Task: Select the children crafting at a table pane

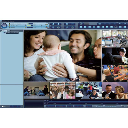Action: [115, 73]
